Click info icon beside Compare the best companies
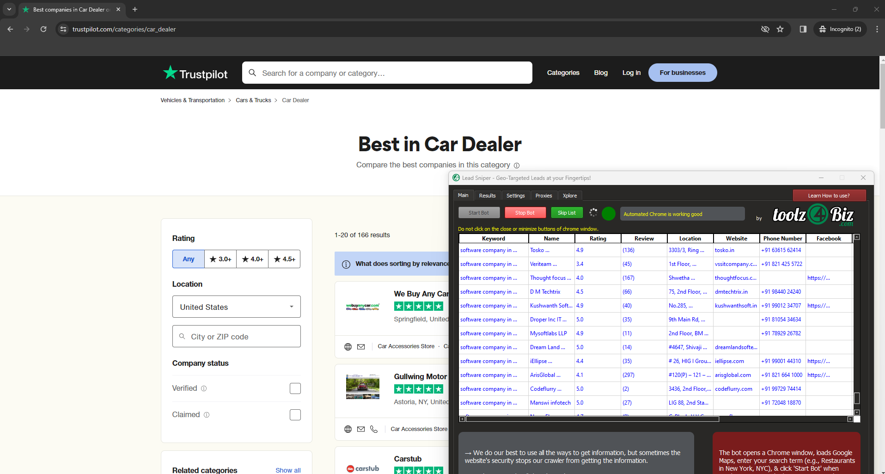 coord(517,166)
